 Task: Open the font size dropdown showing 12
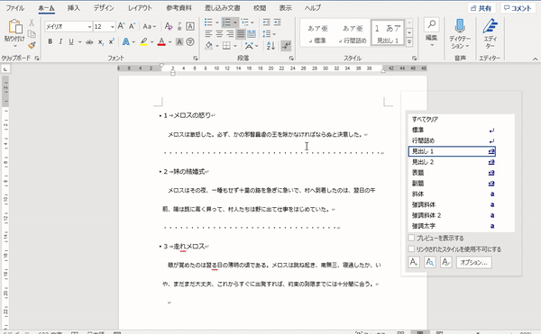(x=112, y=26)
